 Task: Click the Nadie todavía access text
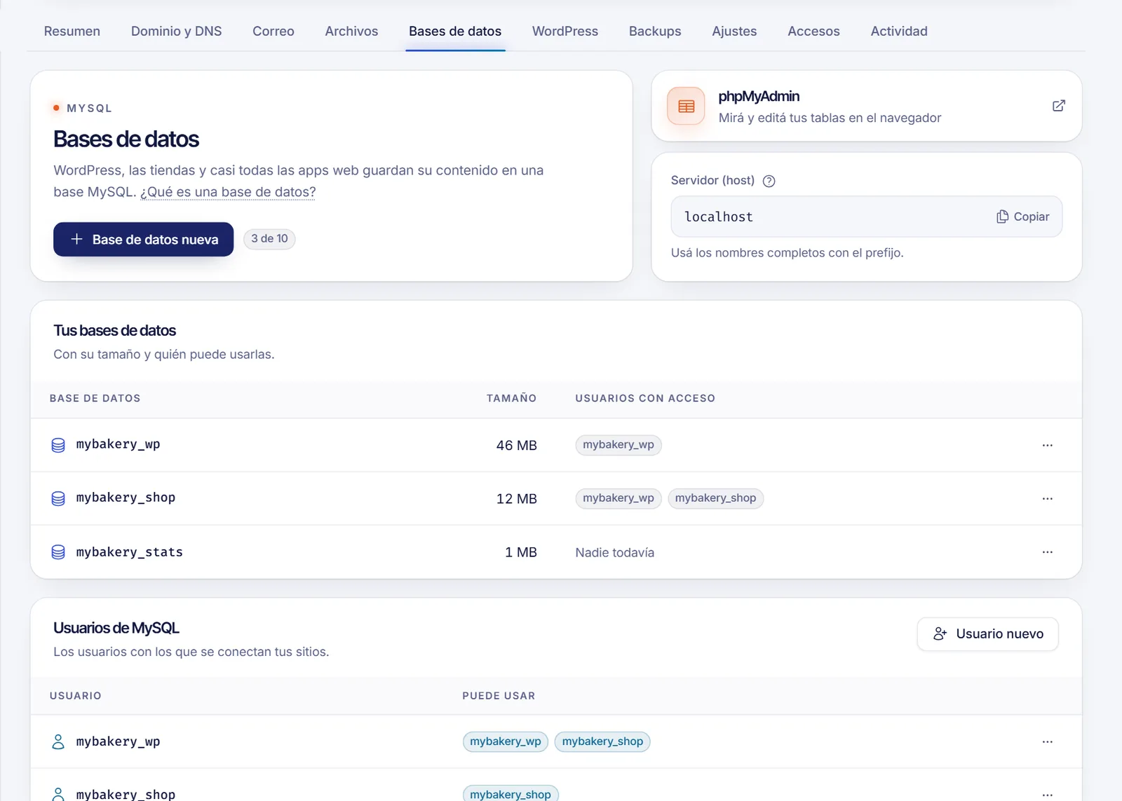615,552
